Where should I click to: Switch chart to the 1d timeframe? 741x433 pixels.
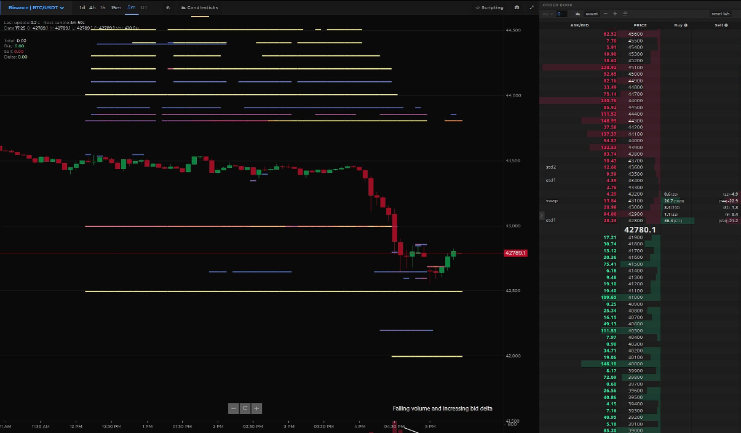click(82, 7)
